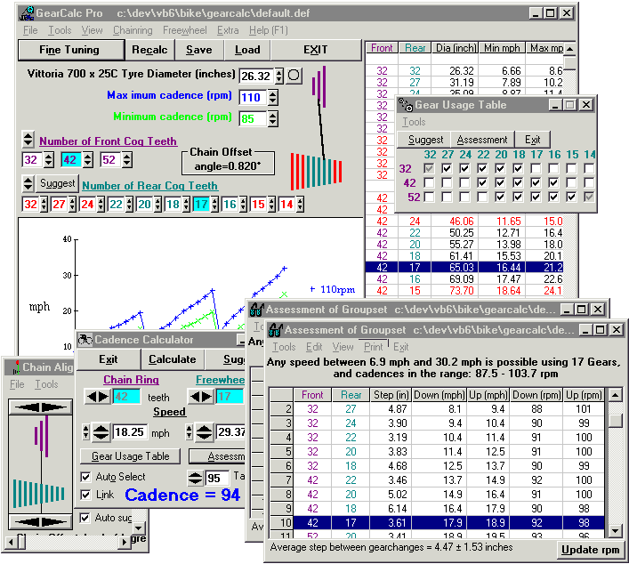Click the maximum cadence 110 spinner
The width and height of the screenshot is (629, 564).
pyautogui.click(x=273, y=97)
